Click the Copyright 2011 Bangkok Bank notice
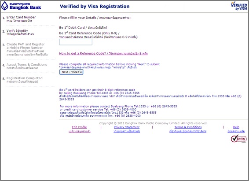249x181 pixels. (x=154, y=123)
